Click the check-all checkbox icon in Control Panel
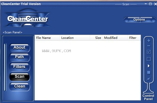The height and width of the screenshot is (103, 157). point(149,52)
